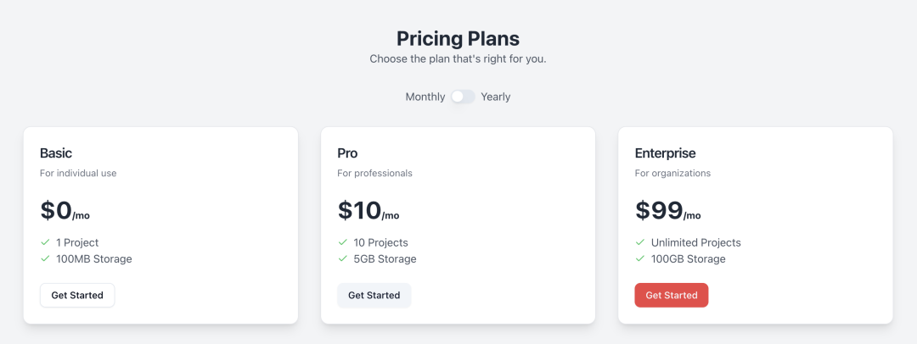
Task: Click the $0/mo price
Action: tap(65, 210)
